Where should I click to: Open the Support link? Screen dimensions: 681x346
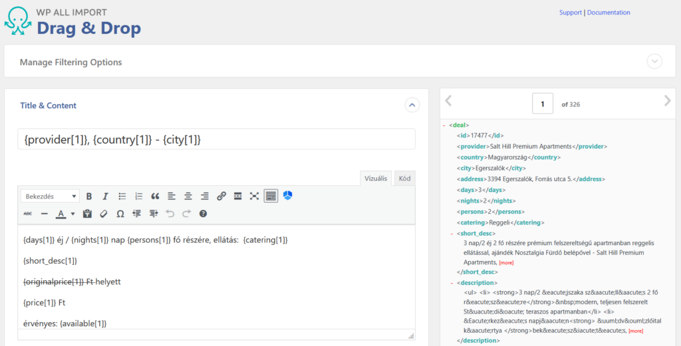(x=570, y=13)
